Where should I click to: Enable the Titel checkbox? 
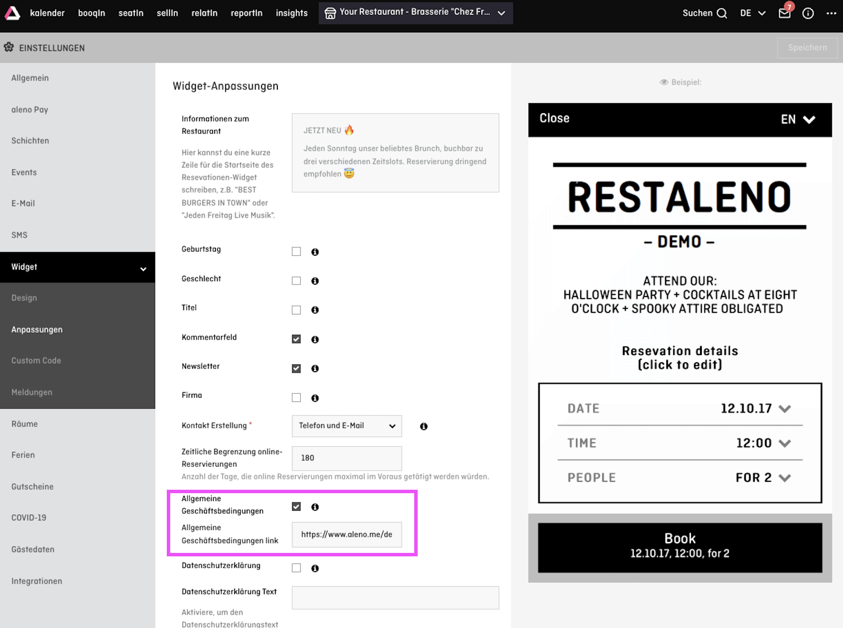point(296,310)
